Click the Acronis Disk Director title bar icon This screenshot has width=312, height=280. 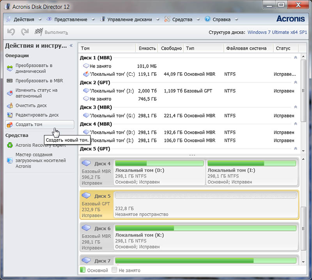point(7,6)
